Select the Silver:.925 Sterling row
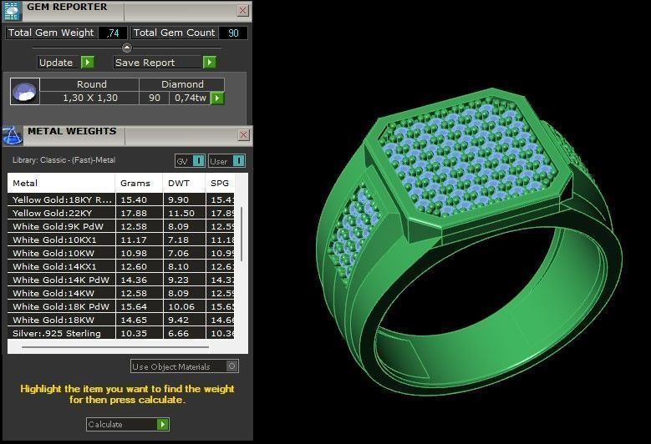This screenshot has width=651, height=444. click(x=121, y=333)
